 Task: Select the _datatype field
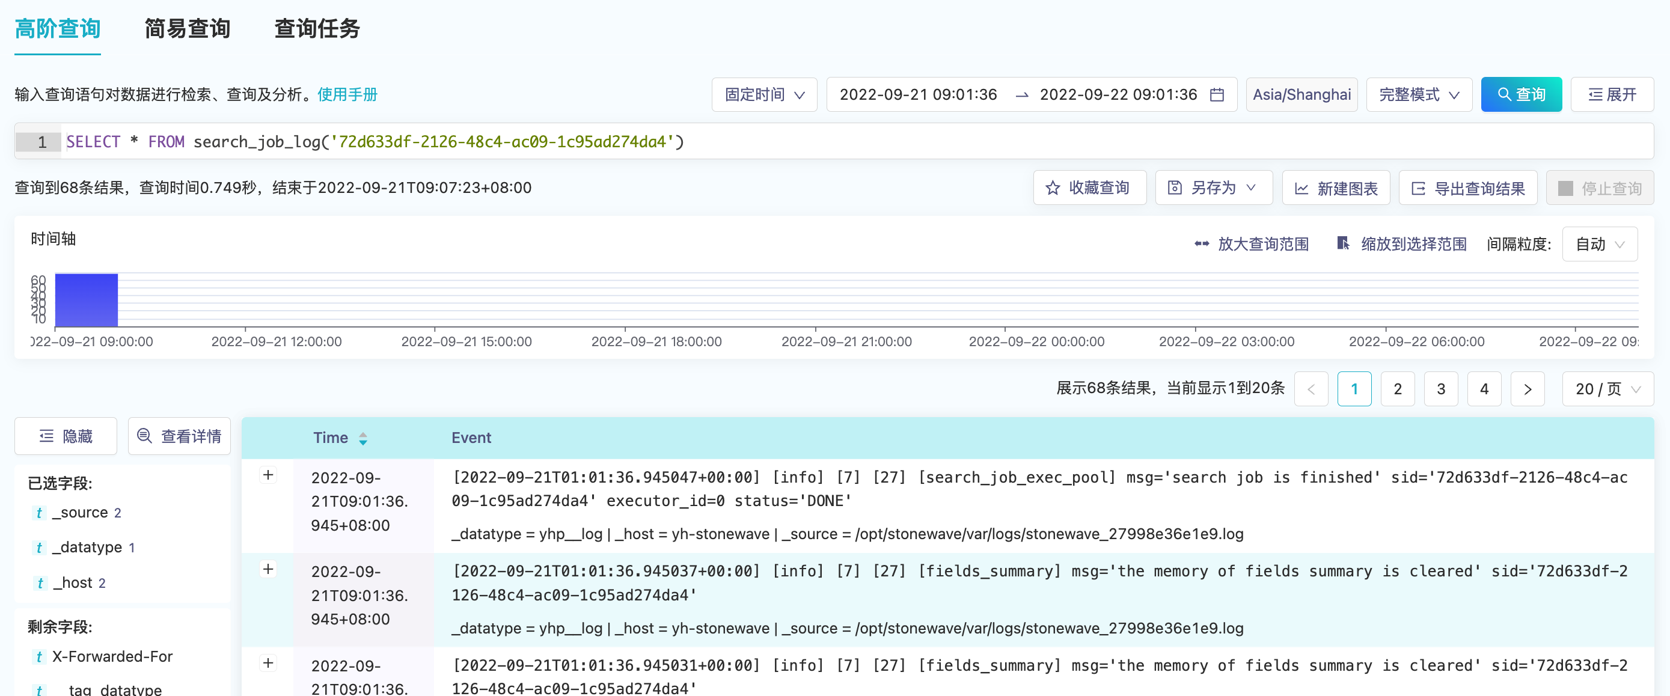pos(87,548)
